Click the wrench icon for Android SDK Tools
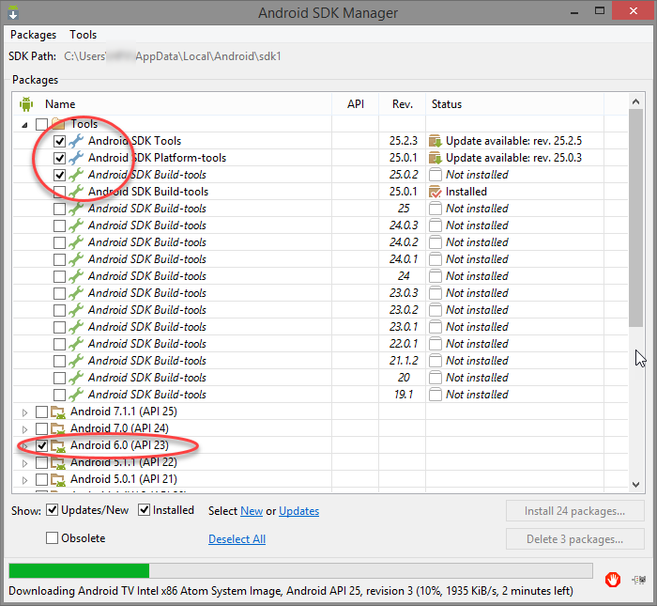Screen dimensions: 657x606 coord(76,141)
